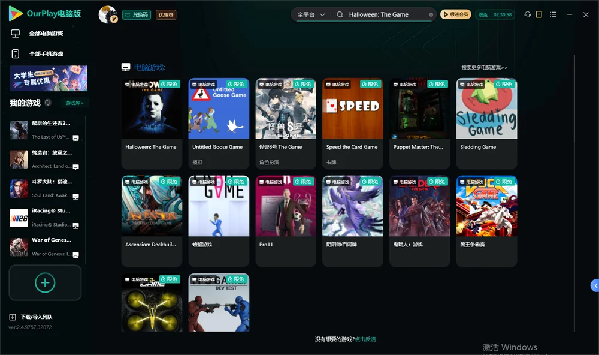
Task: Click PC icon beside War of Genesis
Action: pyautogui.click(x=75, y=255)
